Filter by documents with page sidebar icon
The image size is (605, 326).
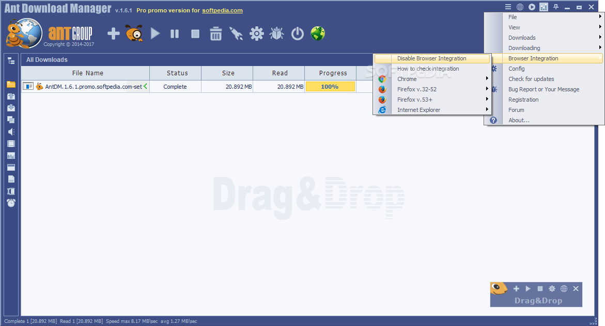(11, 179)
